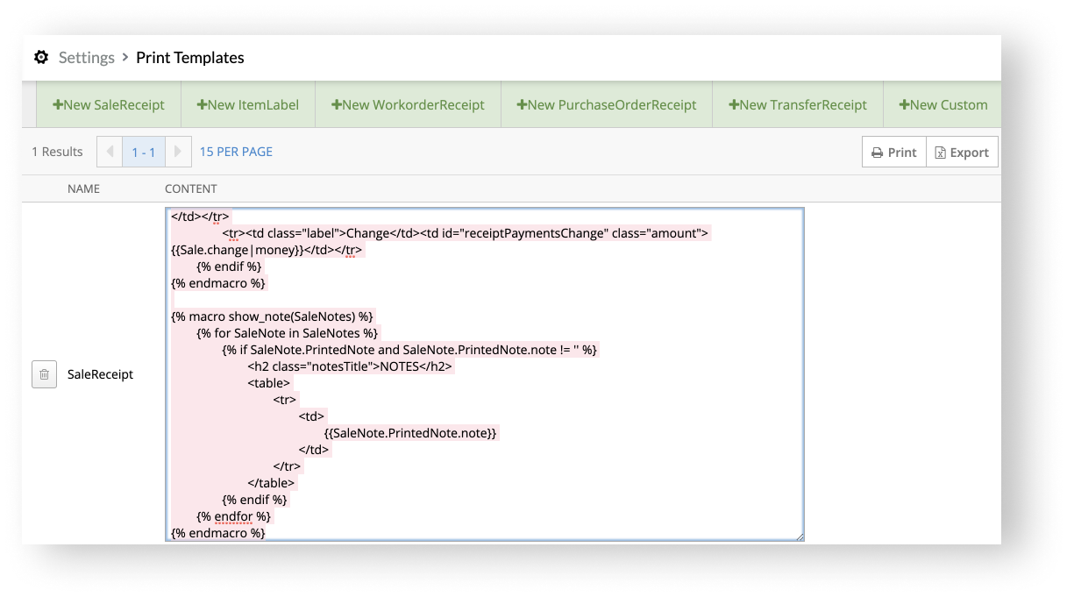Delete the SaleReceipt template with trash icon
This screenshot has width=1067, height=597.
[x=44, y=374]
